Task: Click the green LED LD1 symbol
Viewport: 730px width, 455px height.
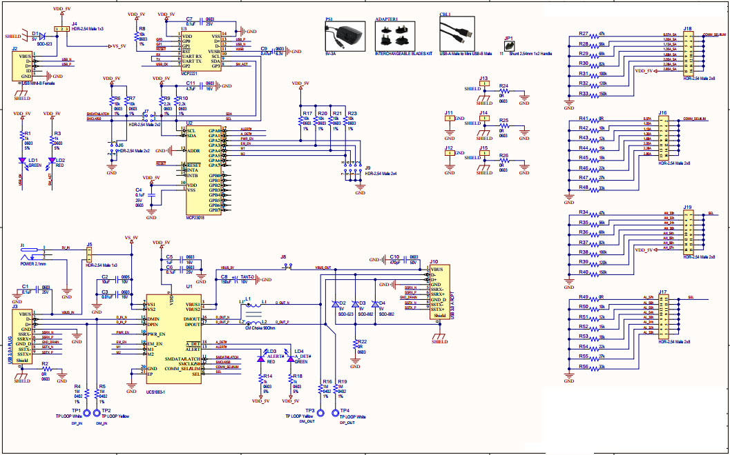Action: click(x=22, y=160)
